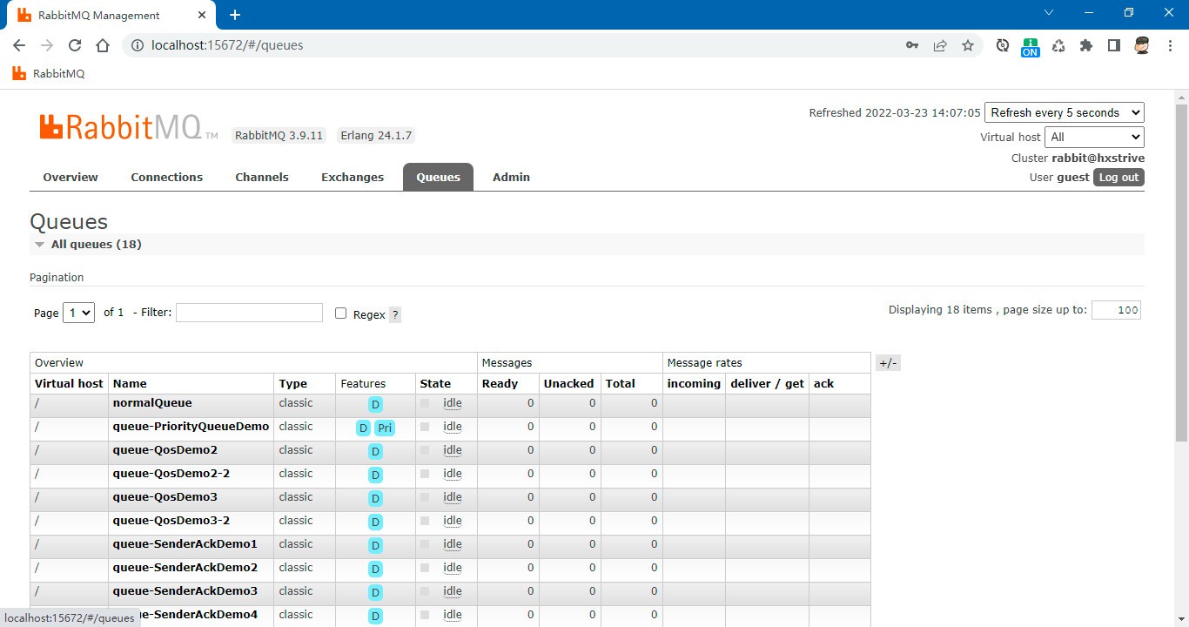
Task: Sort by the Total column header
Action: (621, 384)
